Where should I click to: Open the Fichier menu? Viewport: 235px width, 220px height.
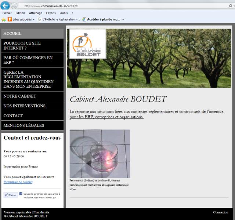coord(7,13)
